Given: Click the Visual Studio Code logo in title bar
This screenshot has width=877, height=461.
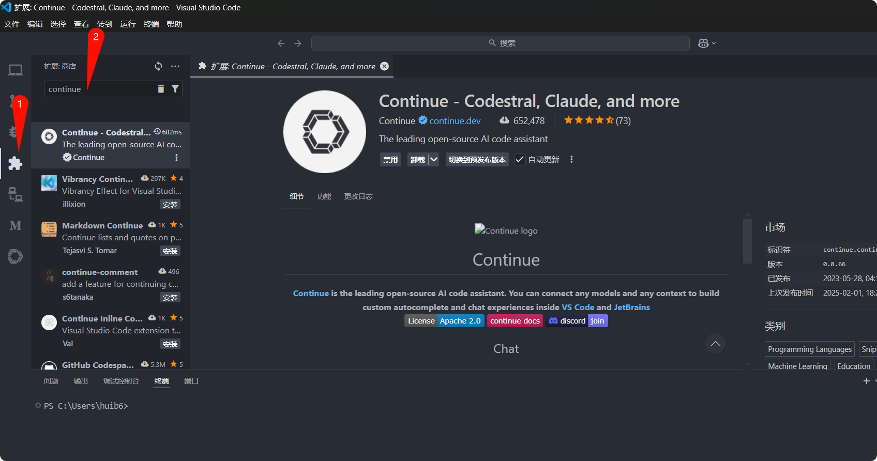Looking at the screenshot, I should [x=6, y=7].
